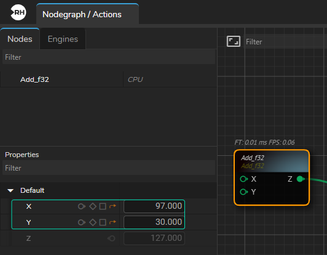
Task: Select the Nodes tab
Action: tap(20, 39)
